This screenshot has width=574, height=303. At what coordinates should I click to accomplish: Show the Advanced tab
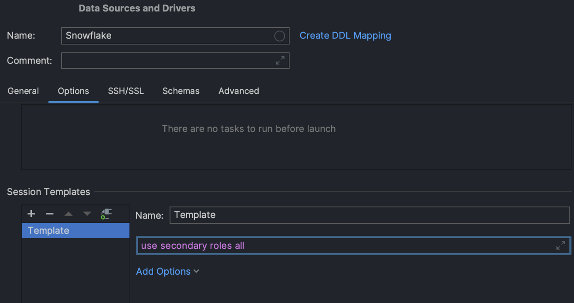[x=238, y=91]
